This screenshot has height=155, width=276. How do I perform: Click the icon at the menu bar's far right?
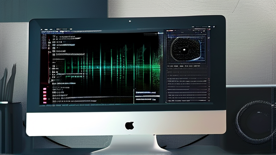(214, 27)
